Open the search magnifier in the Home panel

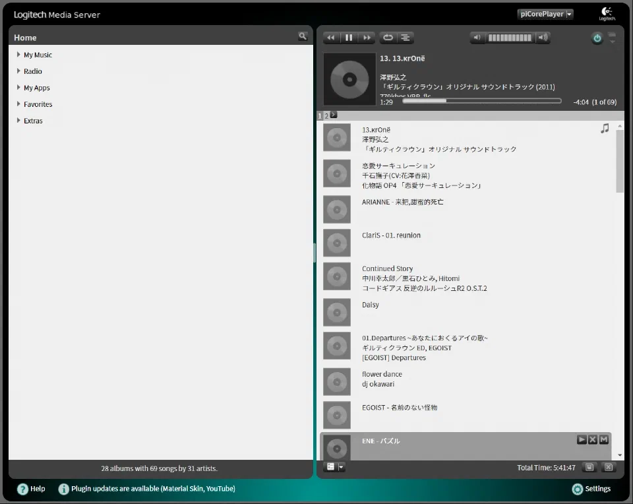point(303,36)
